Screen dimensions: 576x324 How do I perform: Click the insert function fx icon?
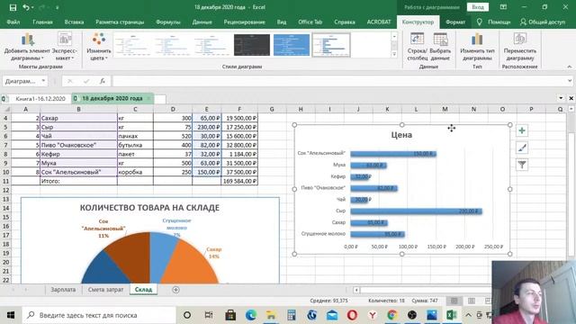tap(103, 81)
